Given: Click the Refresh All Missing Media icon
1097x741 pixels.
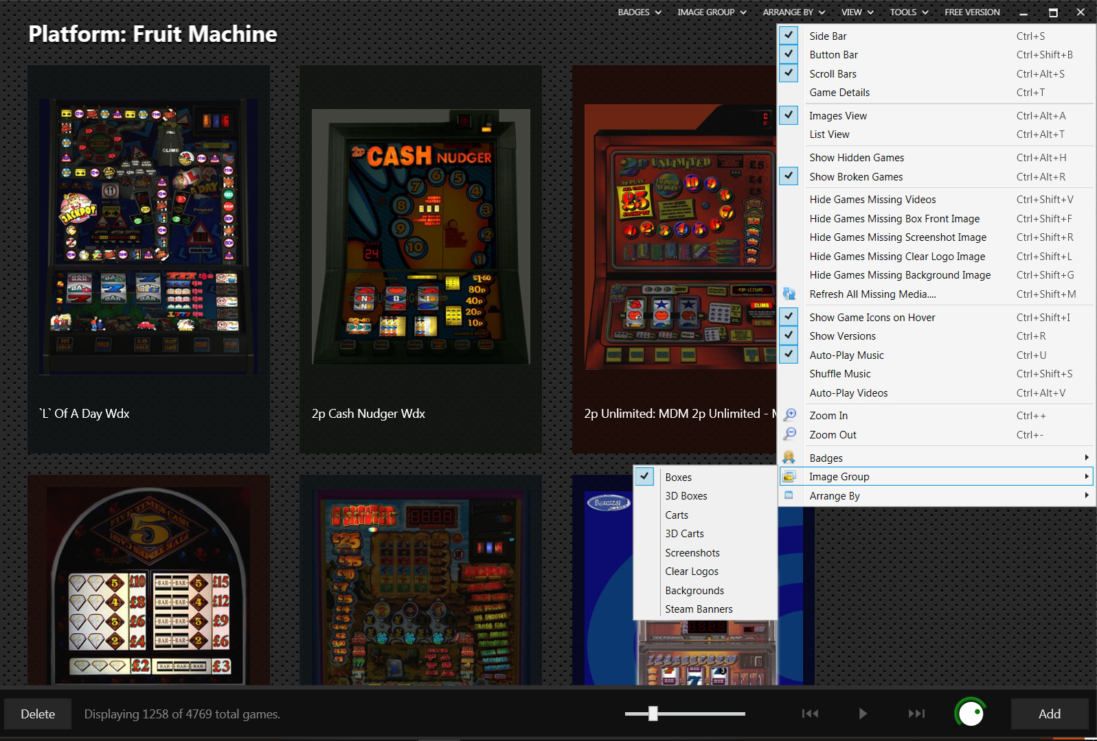Looking at the screenshot, I should click(789, 294).
